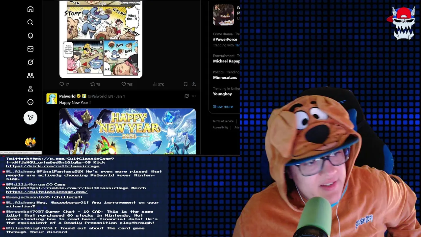Image resolution: width=421 pixels, height=237 pixels.
Task: Click Grok icon on Palworld post
Action: click(x=186, y=96)
